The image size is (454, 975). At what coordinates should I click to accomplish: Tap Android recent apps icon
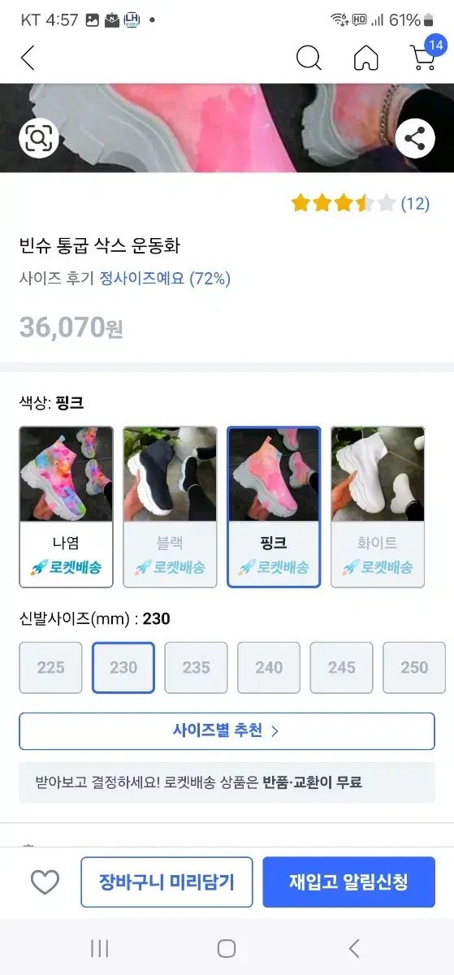click(x=100, y=948)
